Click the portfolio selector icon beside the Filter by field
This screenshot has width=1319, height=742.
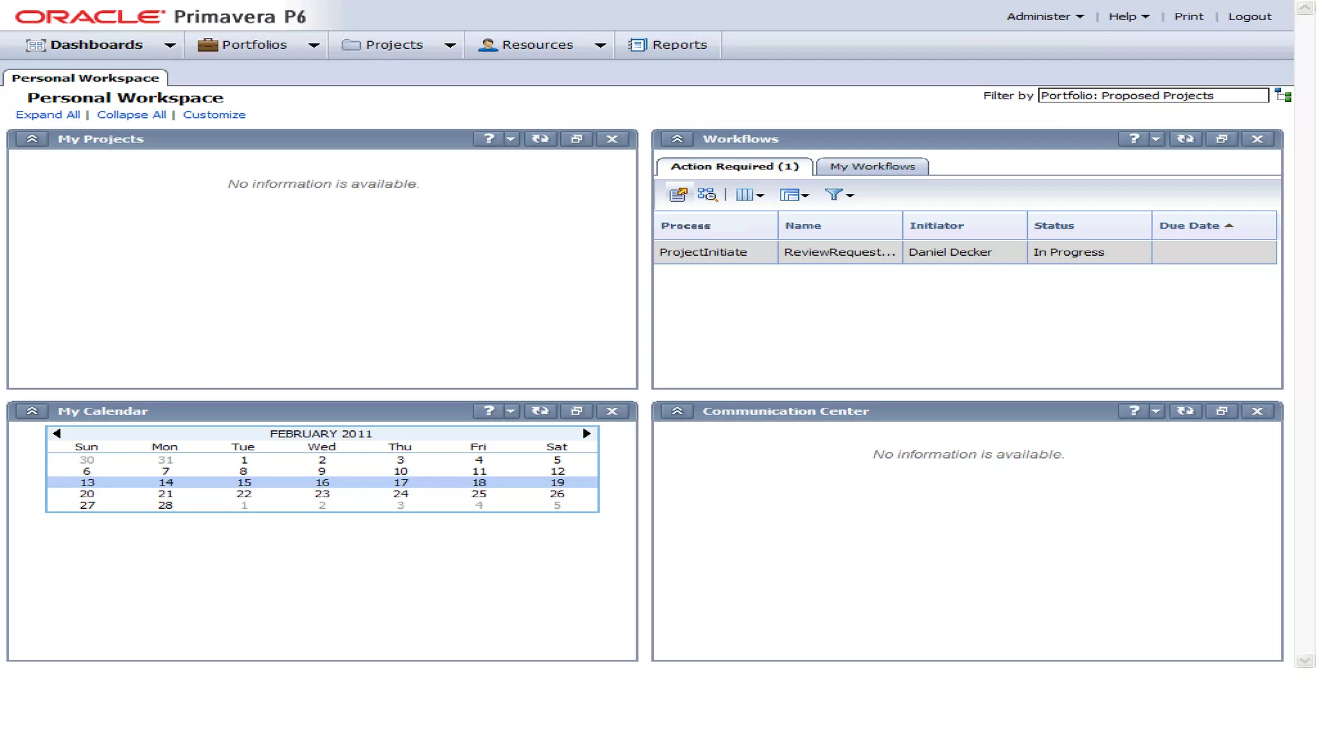(1283, 96)
